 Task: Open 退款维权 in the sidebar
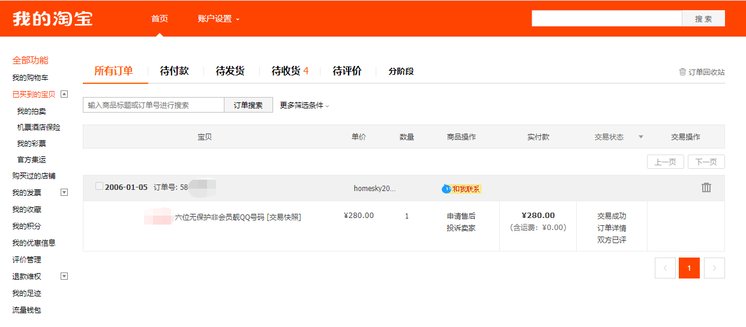pyautogui.click(x=26, y=277)
